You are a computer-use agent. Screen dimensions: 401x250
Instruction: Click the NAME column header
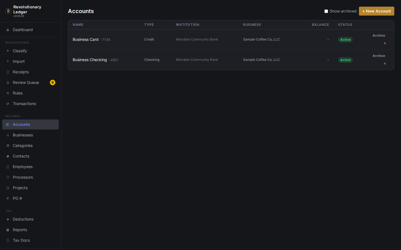[78, 25]
